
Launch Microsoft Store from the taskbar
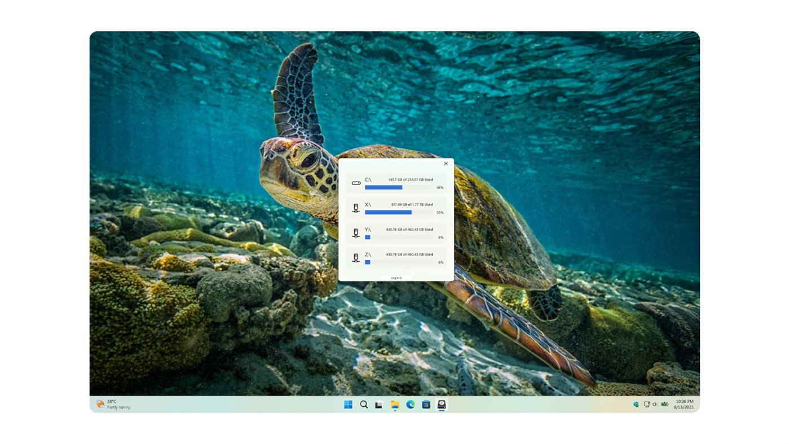pos(425,404)
